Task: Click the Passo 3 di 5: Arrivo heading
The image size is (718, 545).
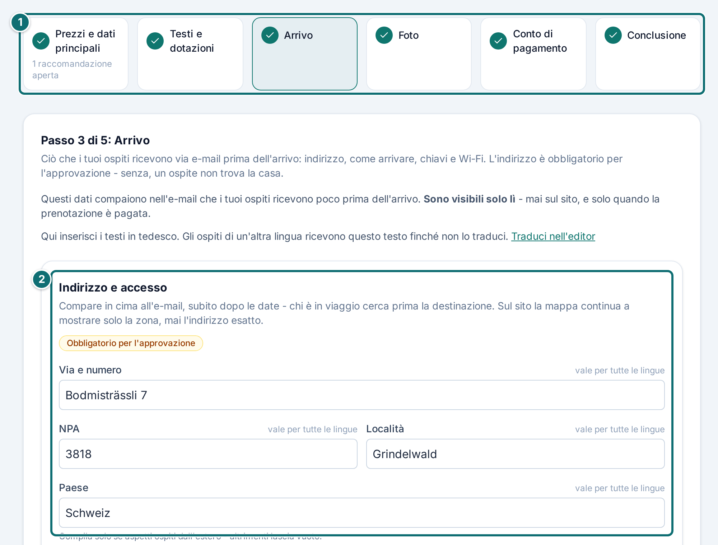Action: pos(95,140)
